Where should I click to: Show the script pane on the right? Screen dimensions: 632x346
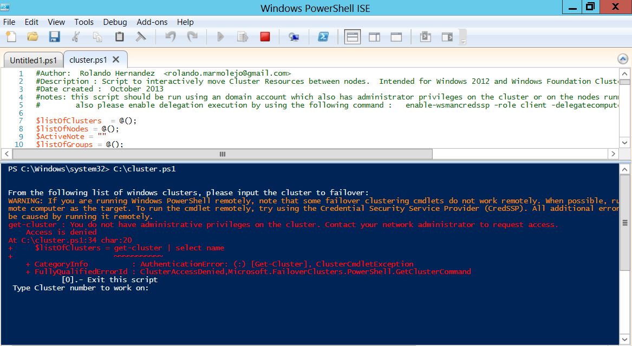(374, 37)
